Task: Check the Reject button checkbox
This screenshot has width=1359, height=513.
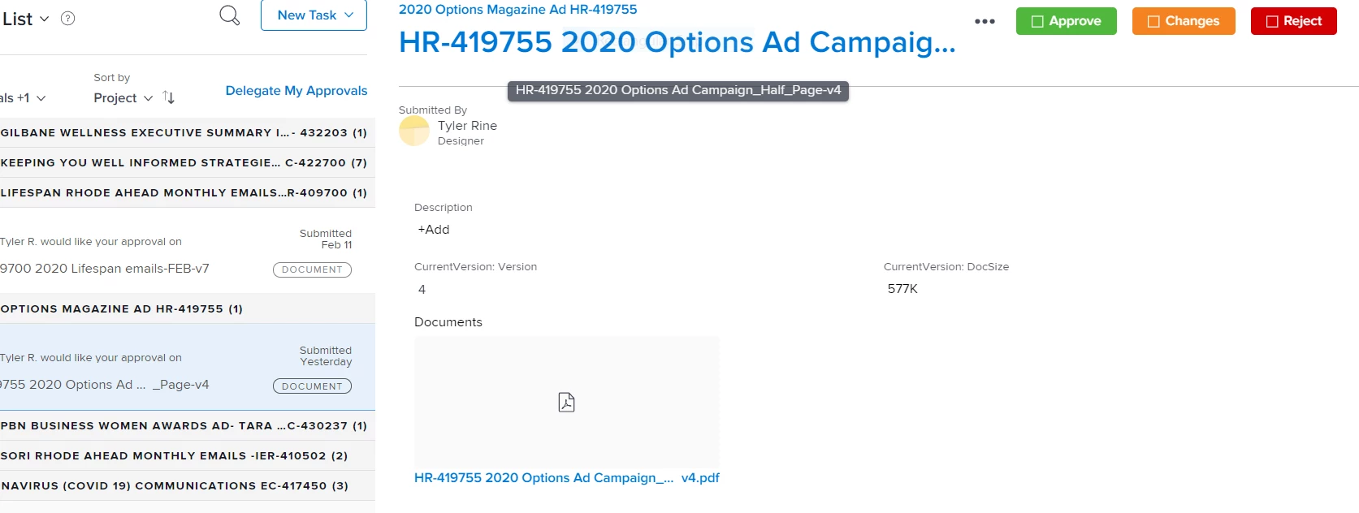Action: 1272,21
